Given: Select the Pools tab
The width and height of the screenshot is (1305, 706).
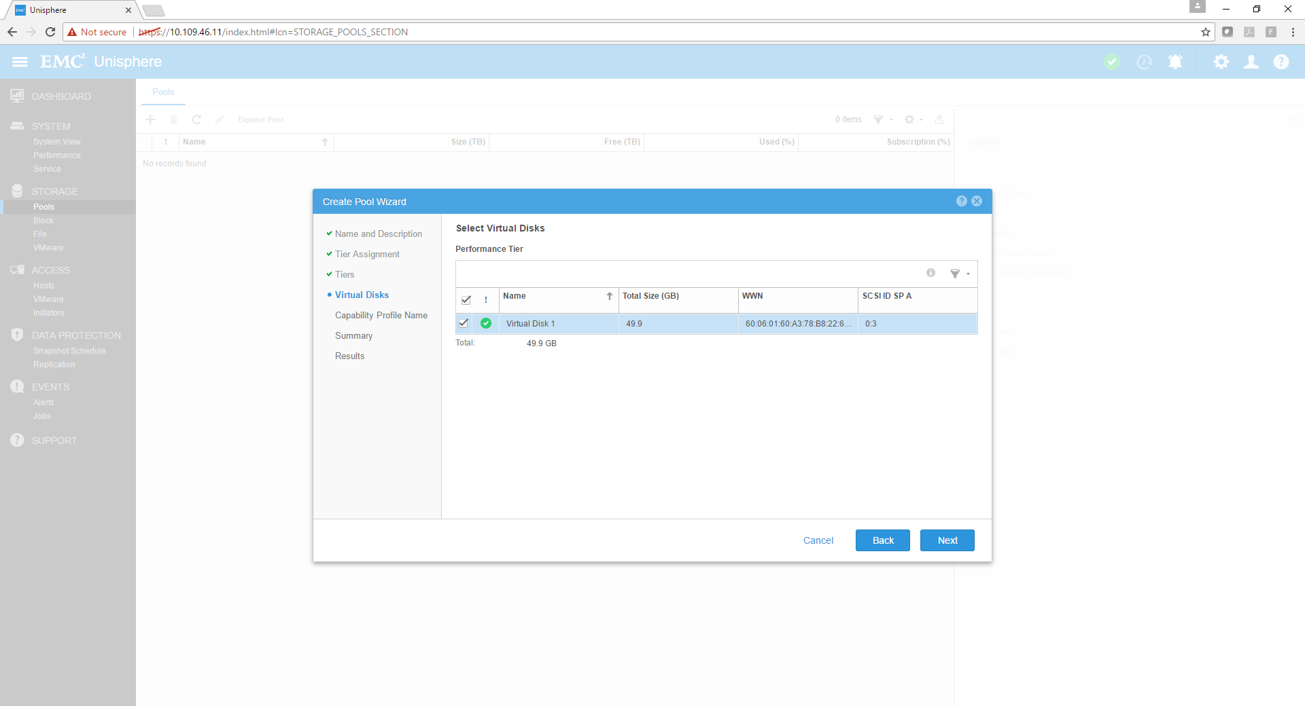Looking at the screenshot, I should [x=163, y=92].
